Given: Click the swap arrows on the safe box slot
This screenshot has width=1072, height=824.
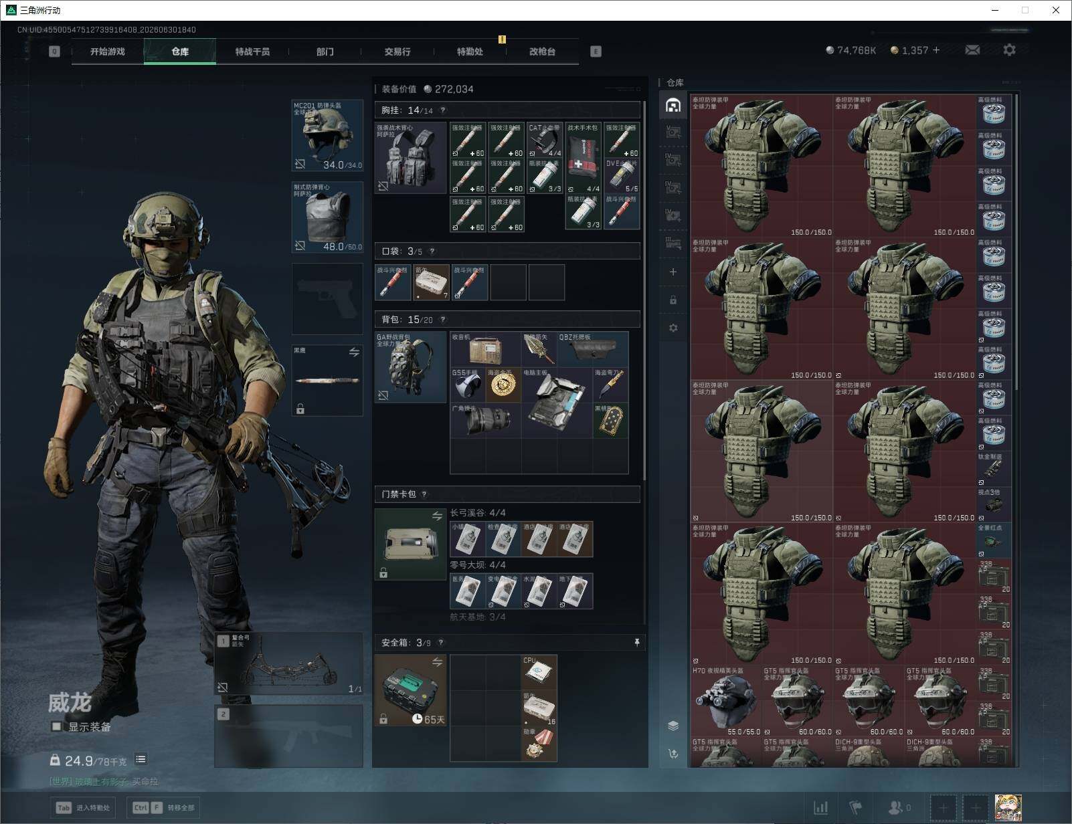Looking at the screenshot, I should [x=437, y=662].
